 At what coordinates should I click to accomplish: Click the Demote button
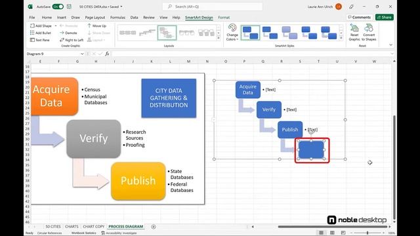(x=68, y=33)
